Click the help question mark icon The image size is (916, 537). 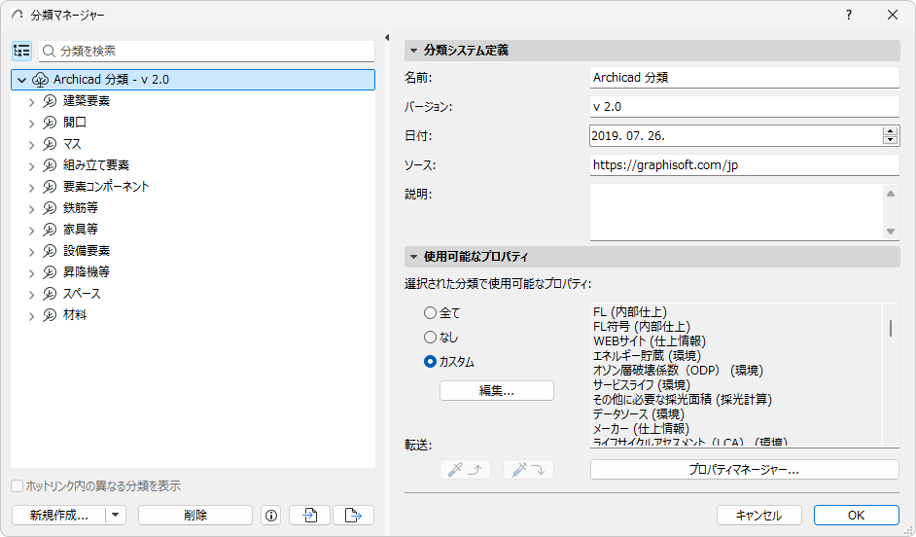(849, 16)
